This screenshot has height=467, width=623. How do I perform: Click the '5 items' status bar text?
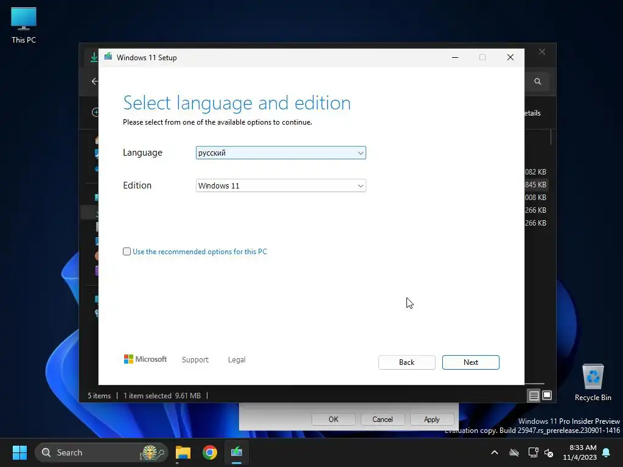click(99, 395)
